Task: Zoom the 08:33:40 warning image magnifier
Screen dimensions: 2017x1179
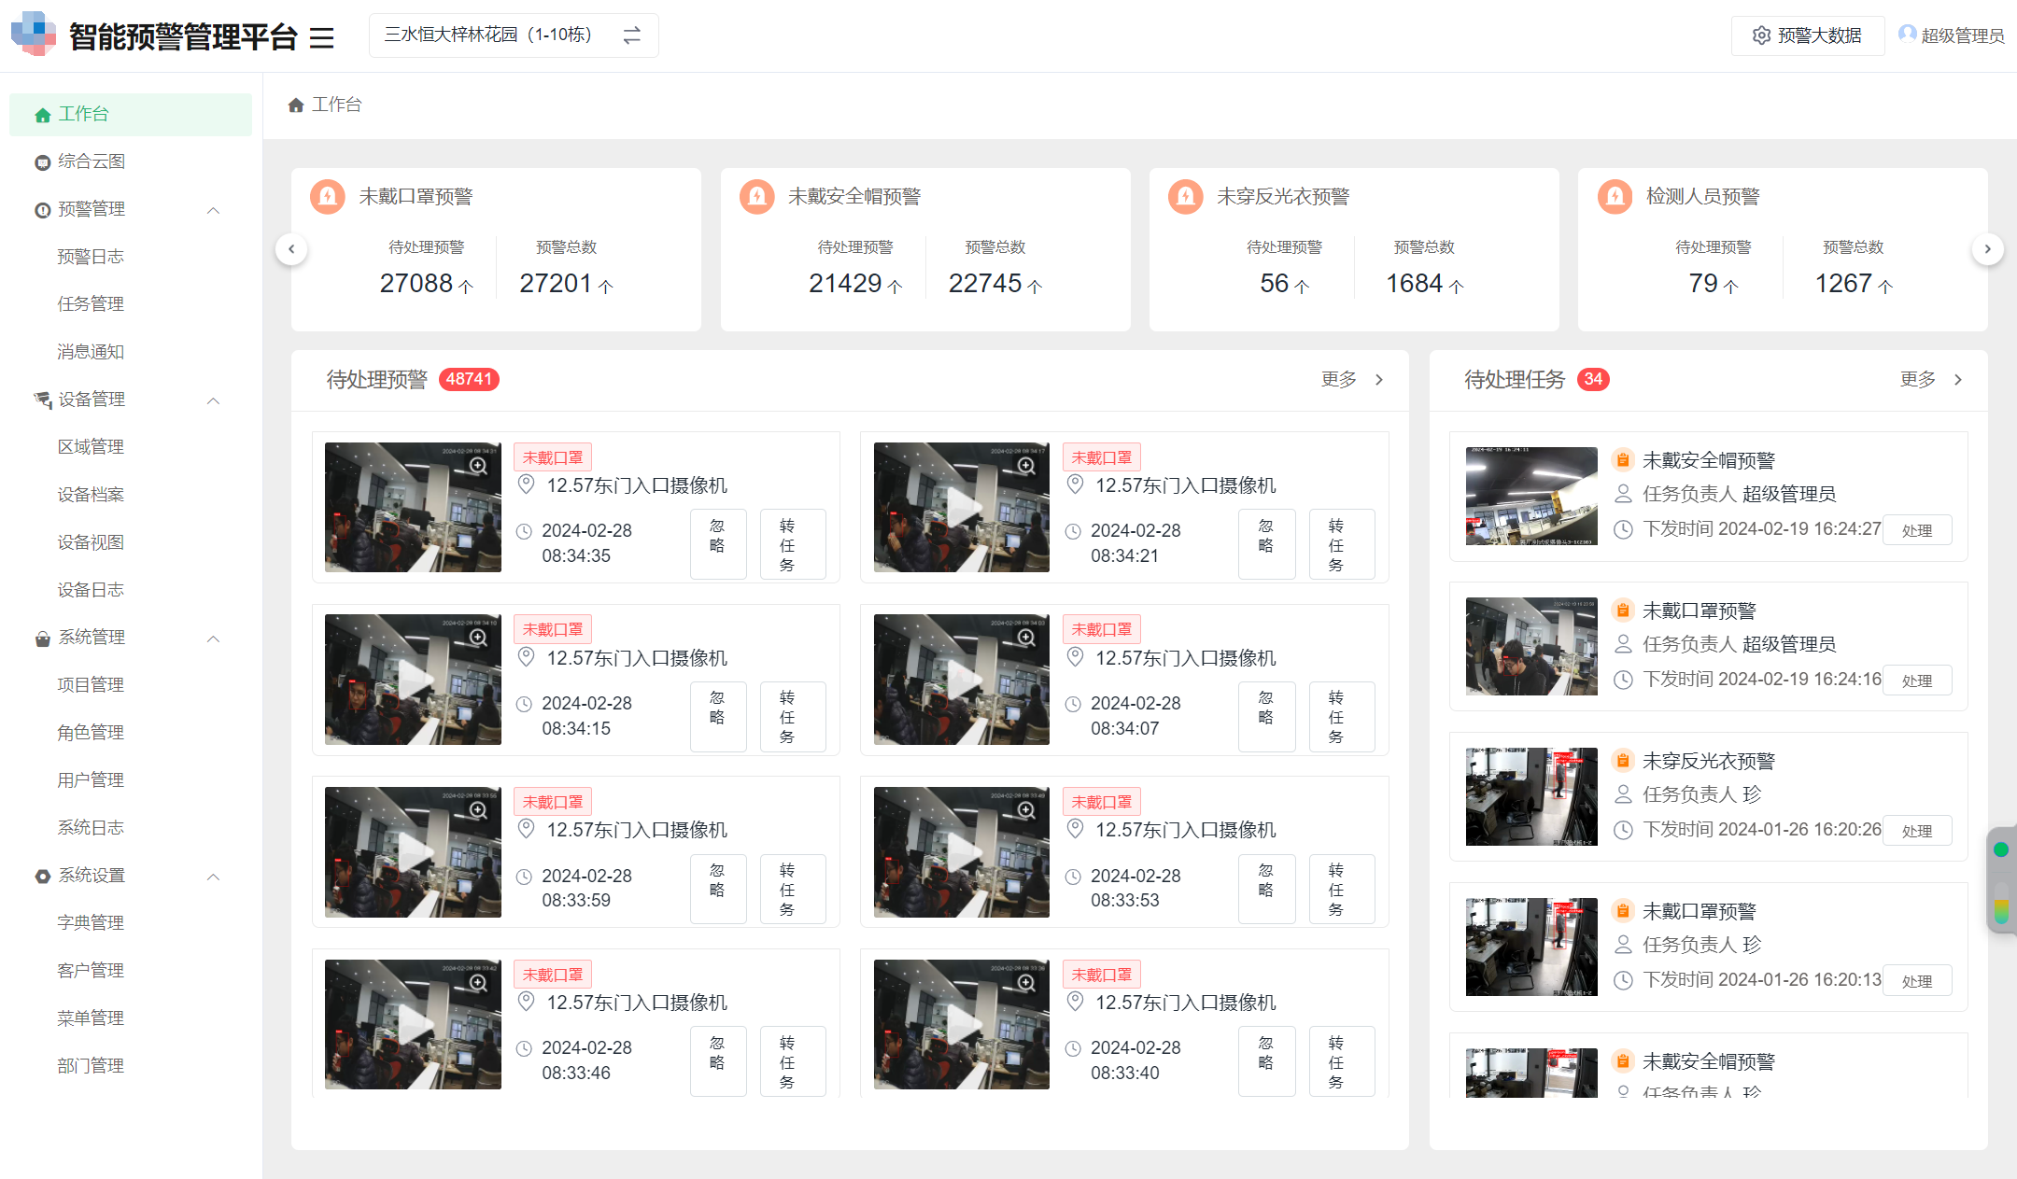Action: [1025, 982]
